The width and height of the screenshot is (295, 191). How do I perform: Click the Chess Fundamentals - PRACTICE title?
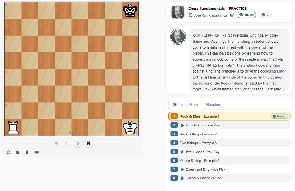[217, 9]
